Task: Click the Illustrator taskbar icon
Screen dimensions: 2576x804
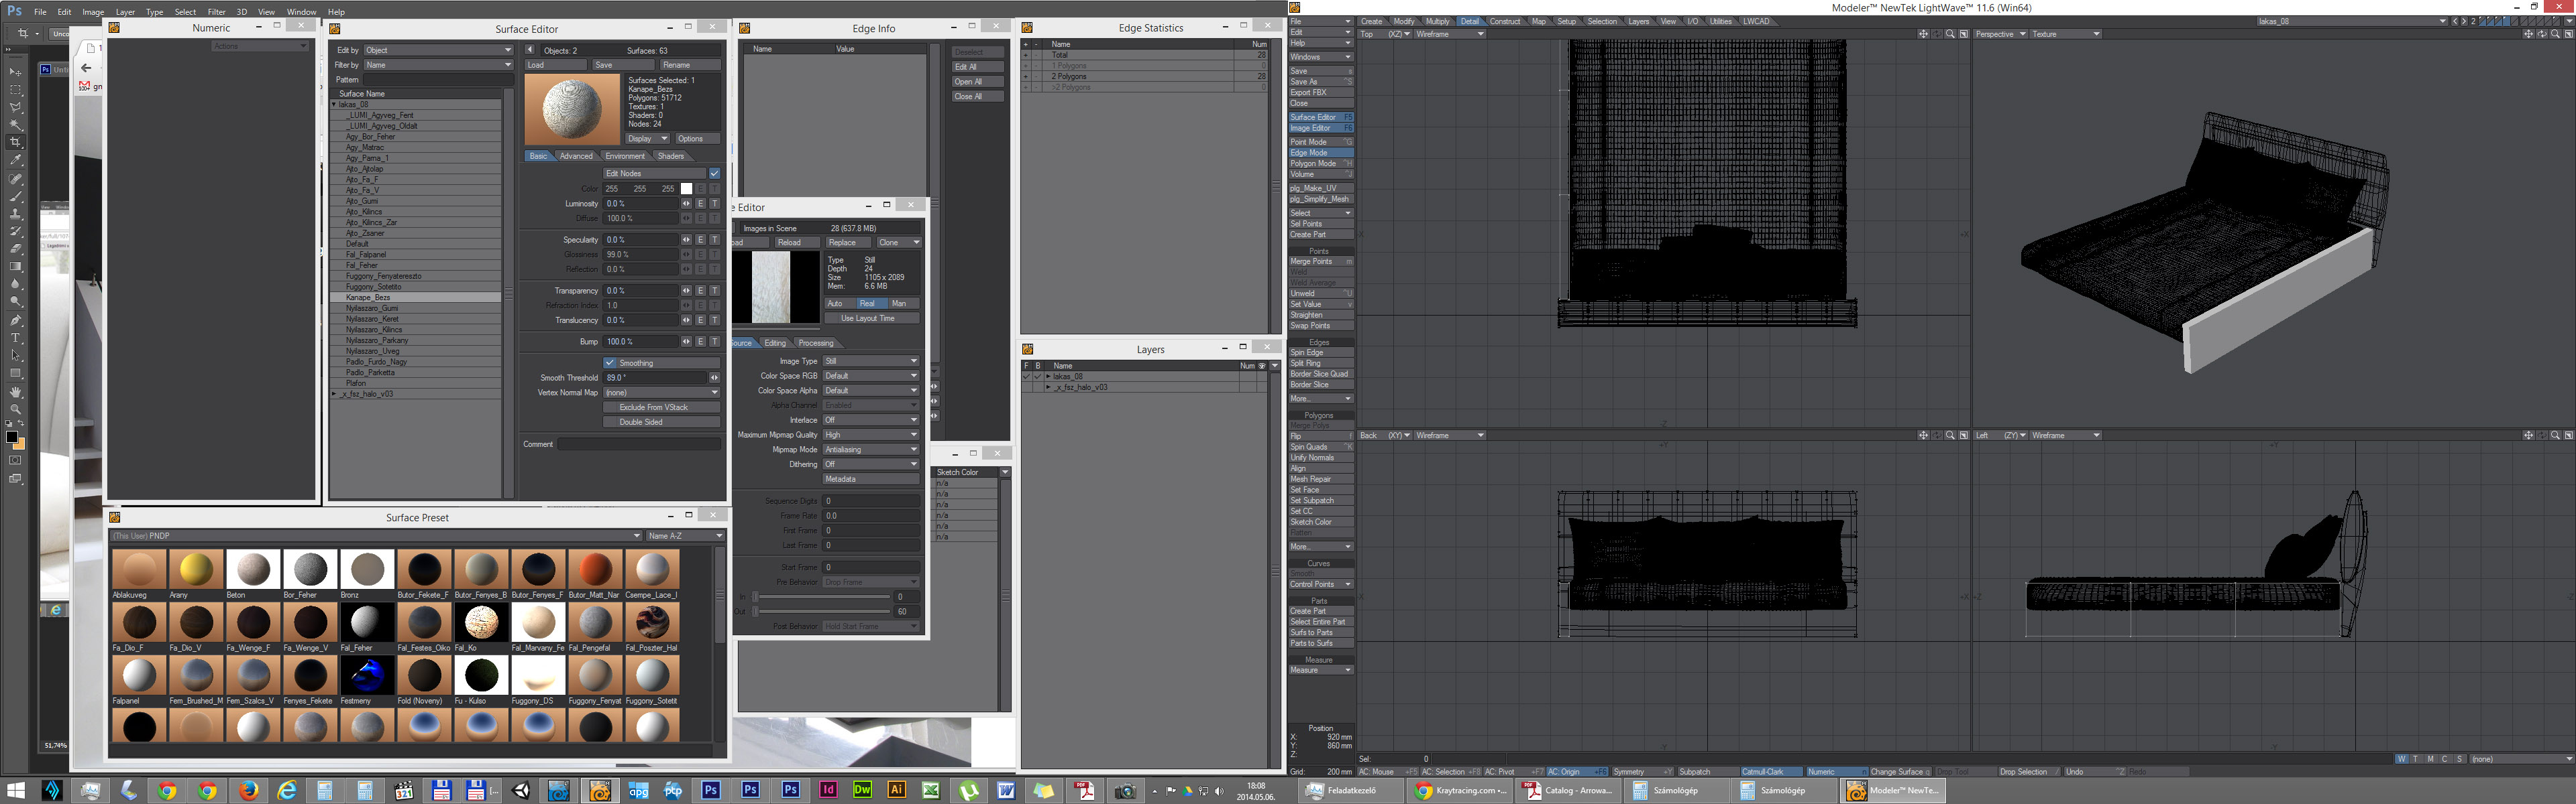Action: pyautogui.click(x=896, y=790)
